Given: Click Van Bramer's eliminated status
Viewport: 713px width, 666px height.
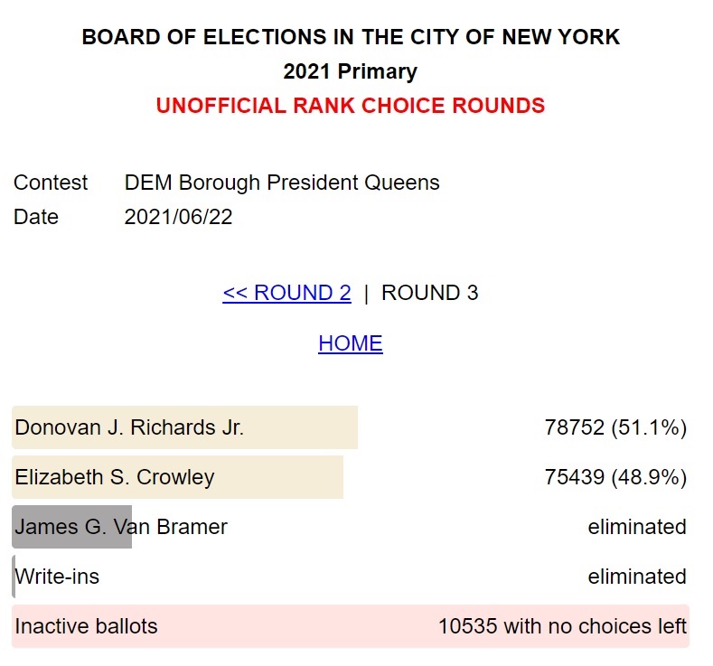Looking at the screenshot, I should tap(636, 527).
